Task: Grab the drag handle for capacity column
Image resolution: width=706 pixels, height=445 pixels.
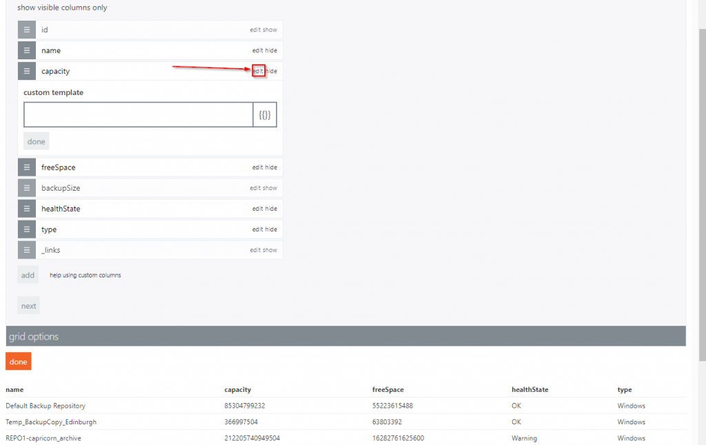Action: [x=27, y=71]
